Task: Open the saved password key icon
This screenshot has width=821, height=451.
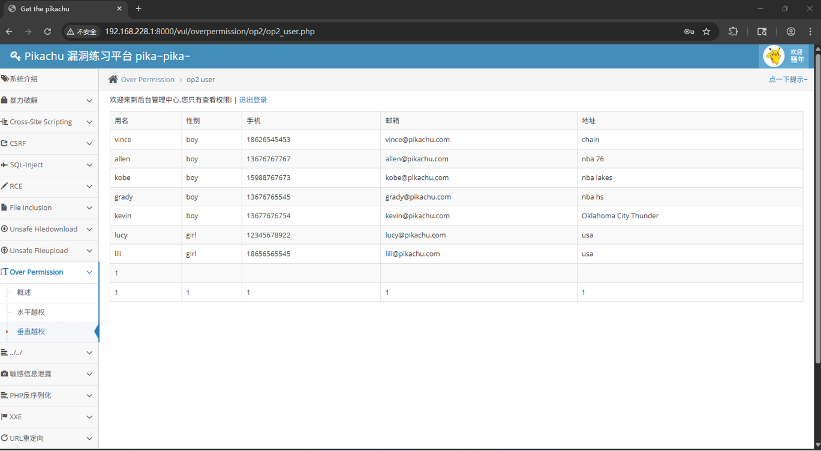Action: (689, 31)
